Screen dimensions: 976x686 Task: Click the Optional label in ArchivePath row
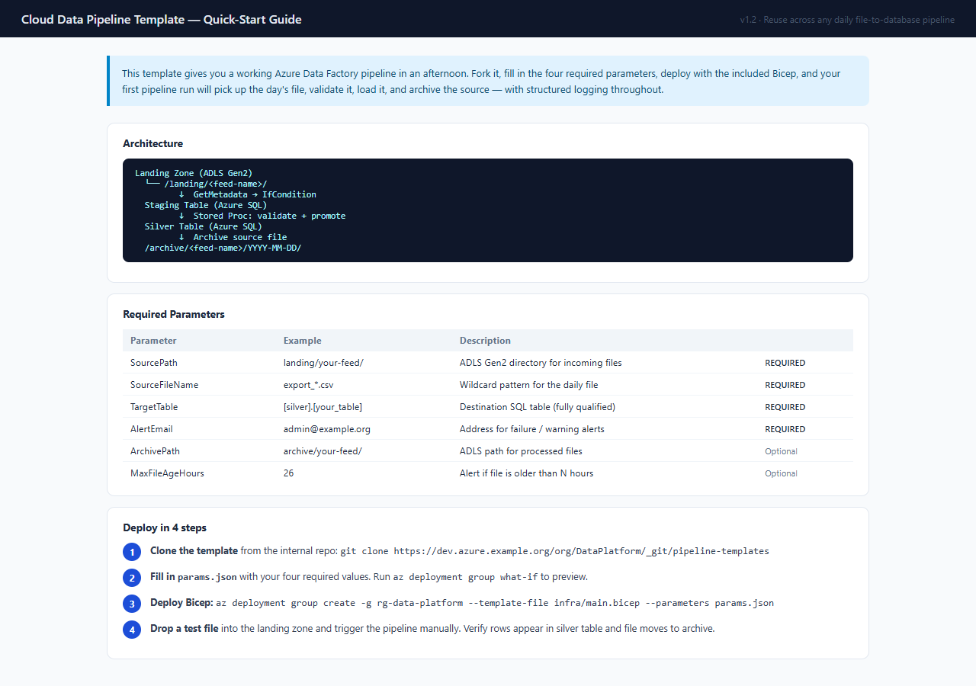coord(781,451)
